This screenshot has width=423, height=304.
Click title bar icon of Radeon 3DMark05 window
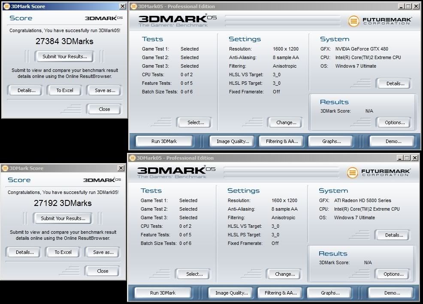point(132,158)
